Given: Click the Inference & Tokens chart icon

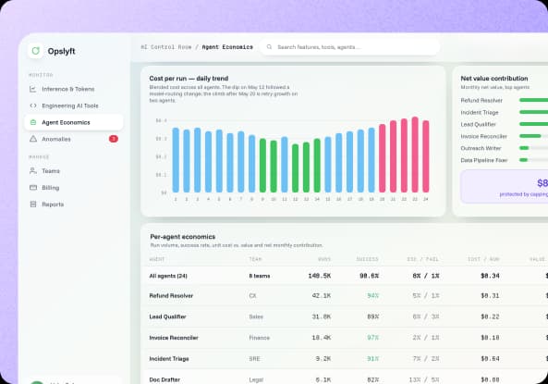Looking at the screenshot, I should tap(33, 89).
